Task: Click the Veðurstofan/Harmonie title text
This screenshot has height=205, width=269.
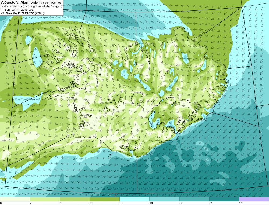Action: pos(19,3)
